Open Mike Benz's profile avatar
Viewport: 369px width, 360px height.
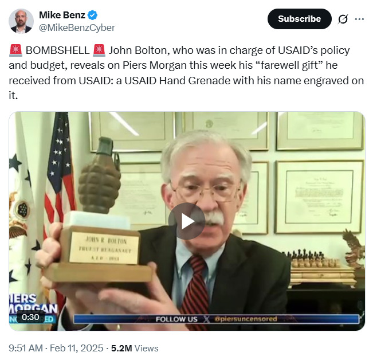(21, 21)
